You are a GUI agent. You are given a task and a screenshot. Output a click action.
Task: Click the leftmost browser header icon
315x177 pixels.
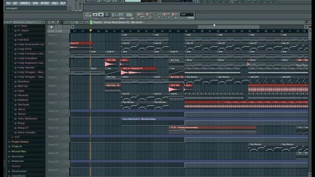[x=4, y=22]
